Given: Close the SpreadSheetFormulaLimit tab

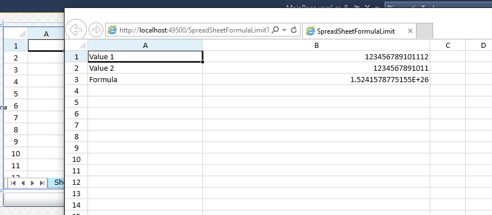Looking at the screenshot, I should click(410, 31).
